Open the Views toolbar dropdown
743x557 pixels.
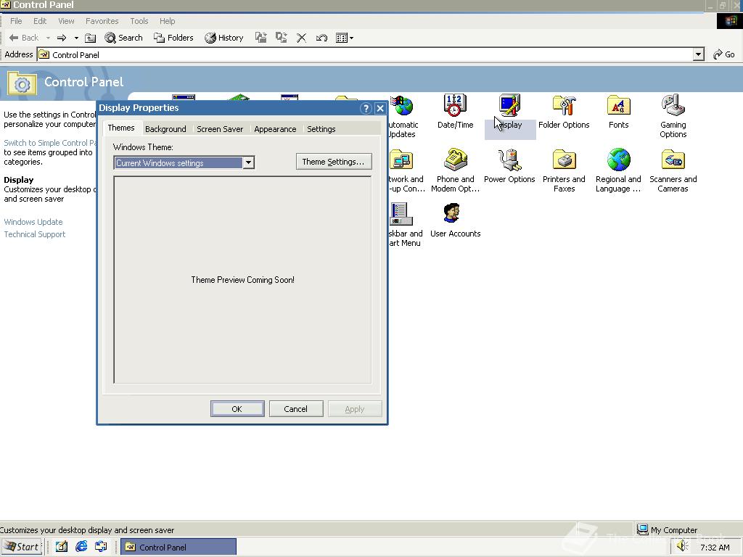[345, 38]
